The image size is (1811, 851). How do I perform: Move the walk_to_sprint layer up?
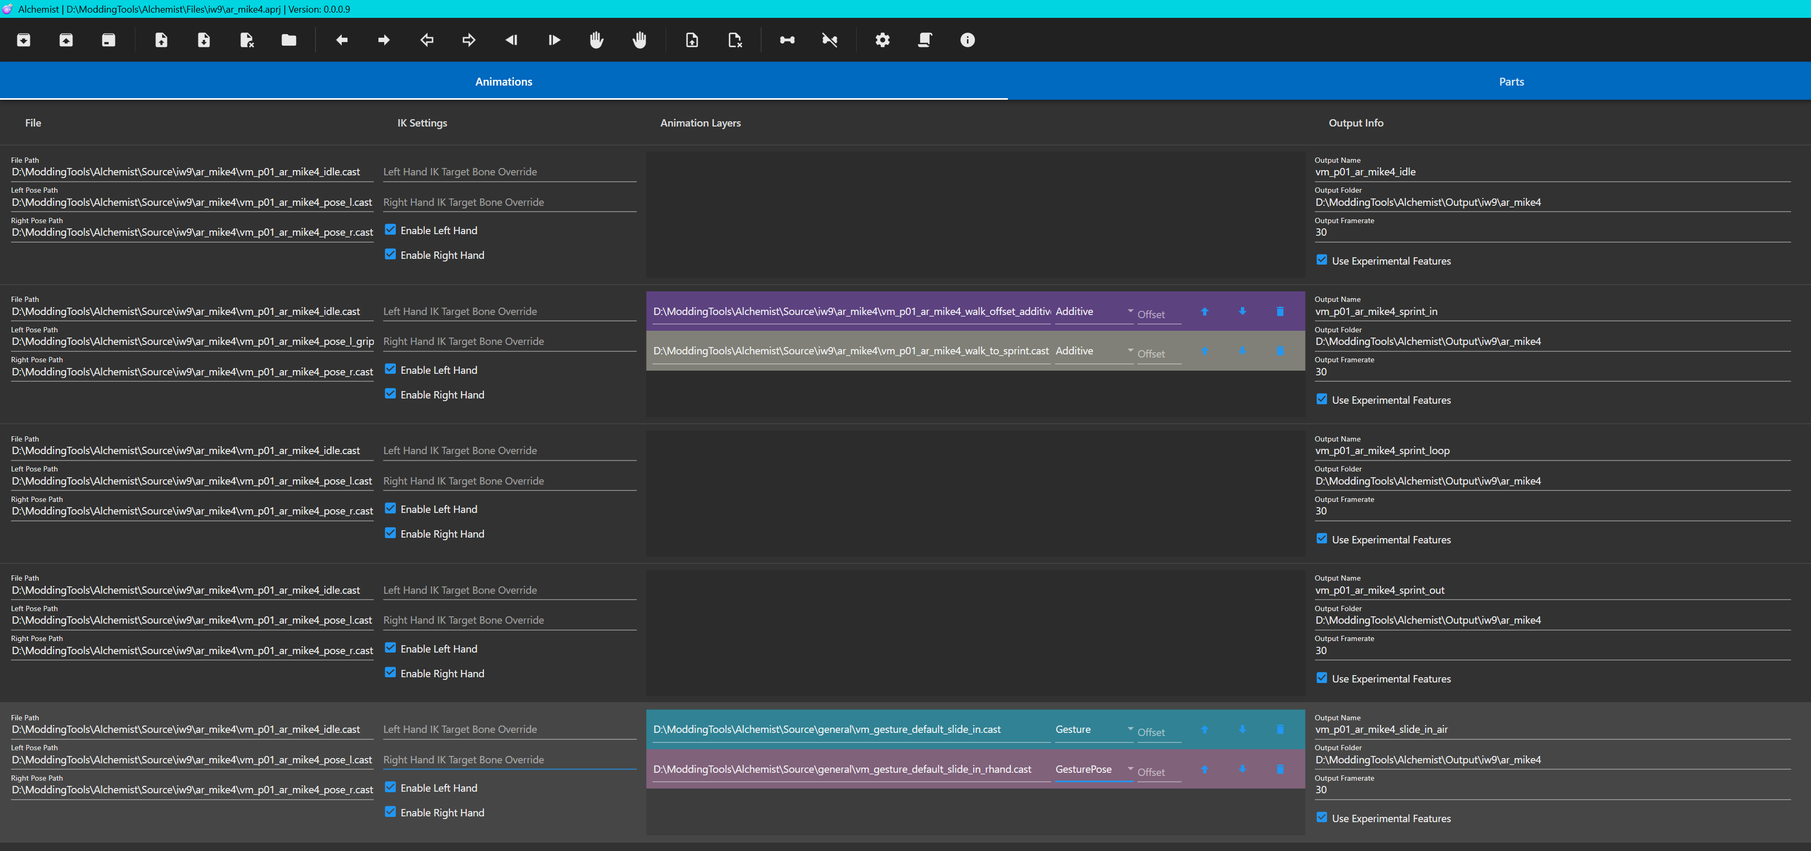1204,351
